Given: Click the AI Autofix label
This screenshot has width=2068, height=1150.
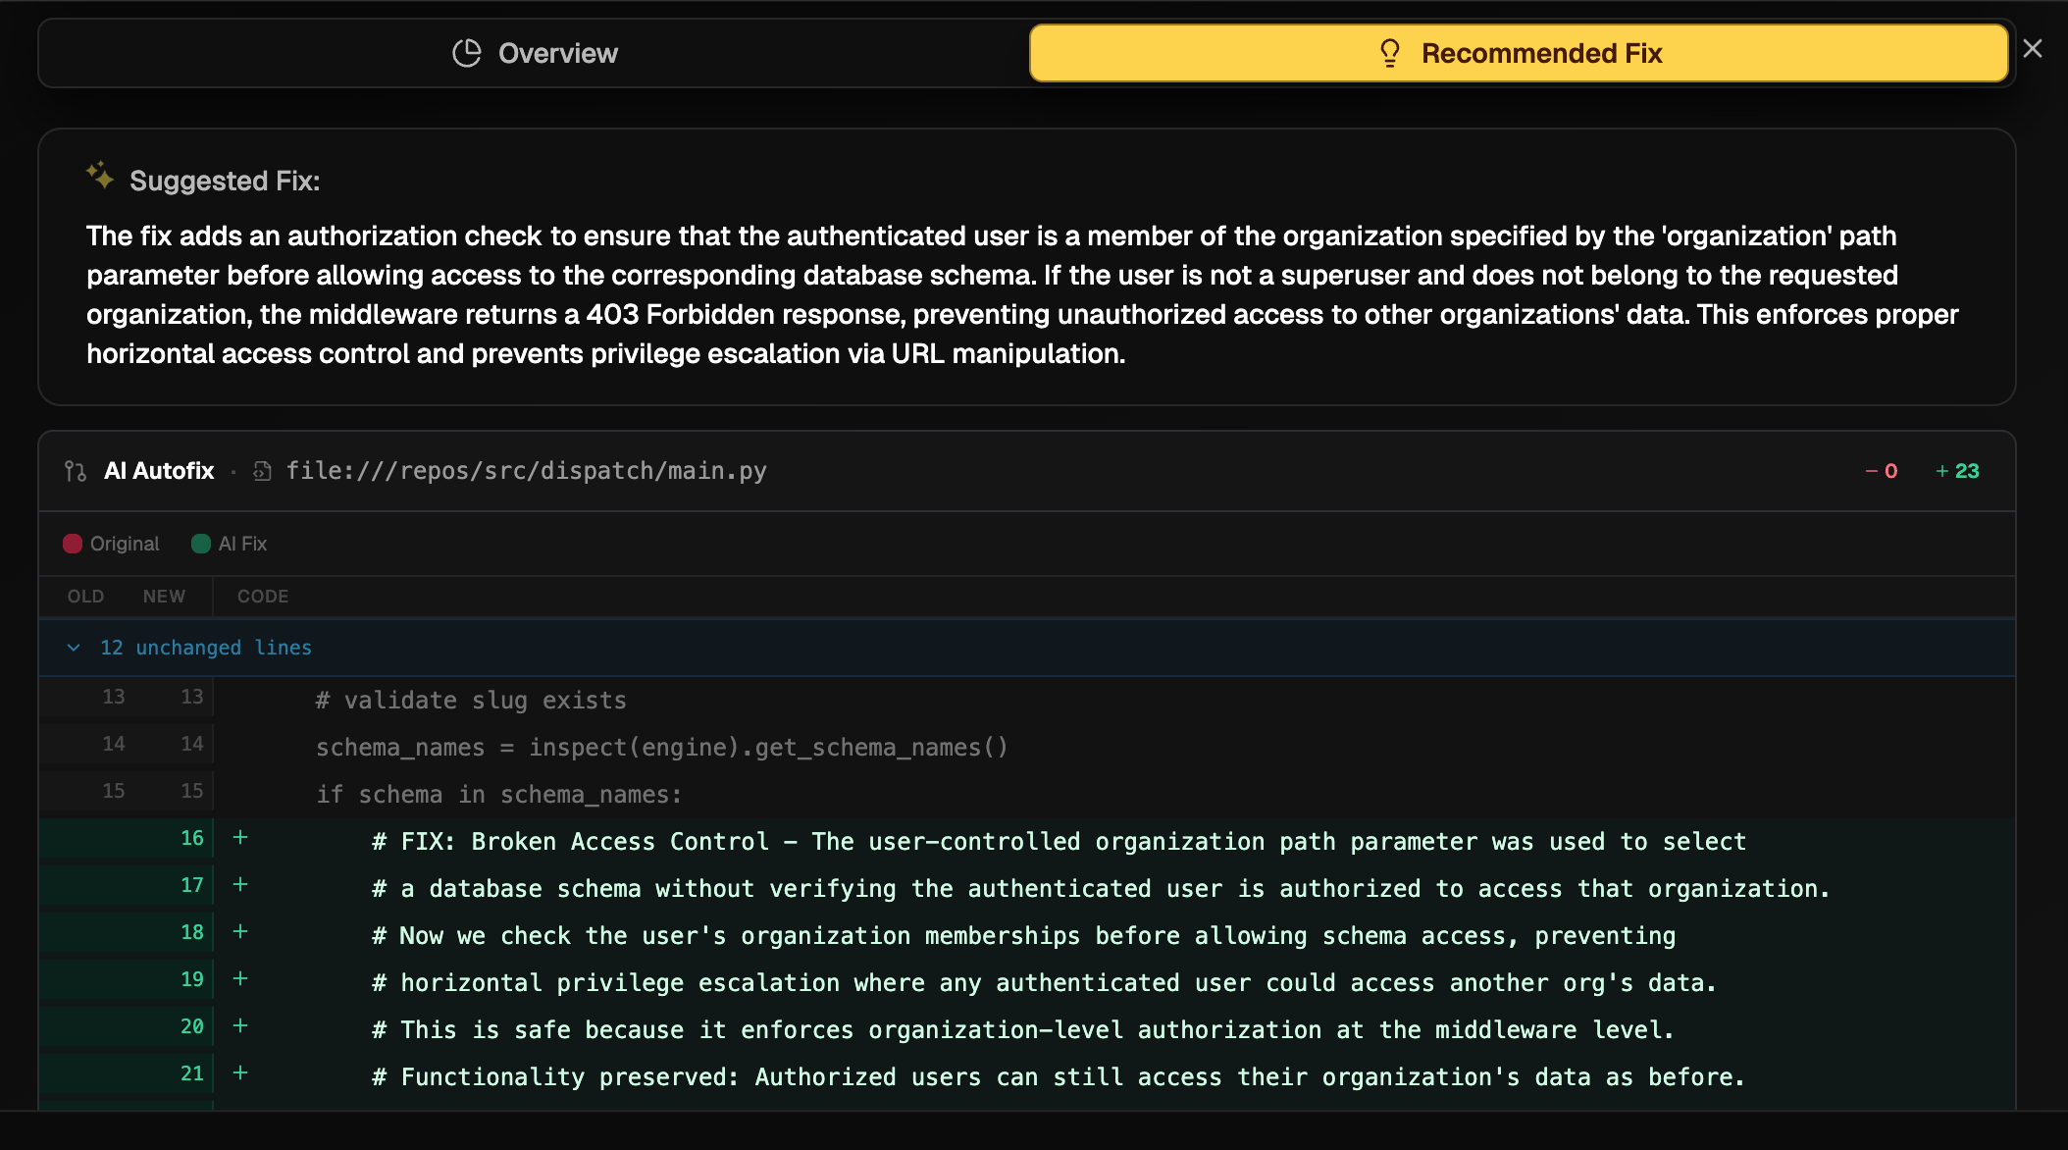Looking at the screenshot, I should 159,471.
